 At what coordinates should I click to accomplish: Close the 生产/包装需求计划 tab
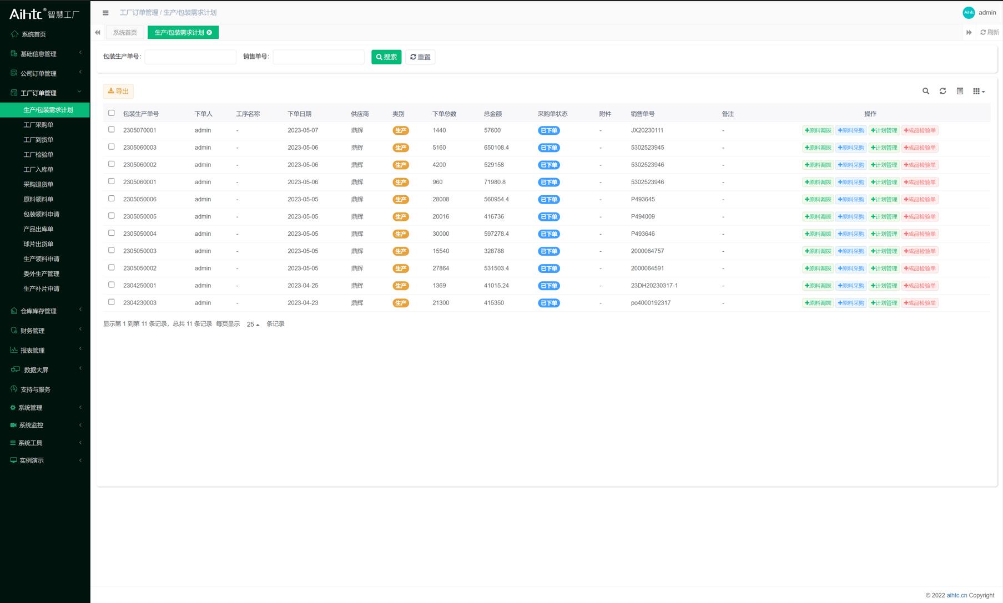click(209, 33)
